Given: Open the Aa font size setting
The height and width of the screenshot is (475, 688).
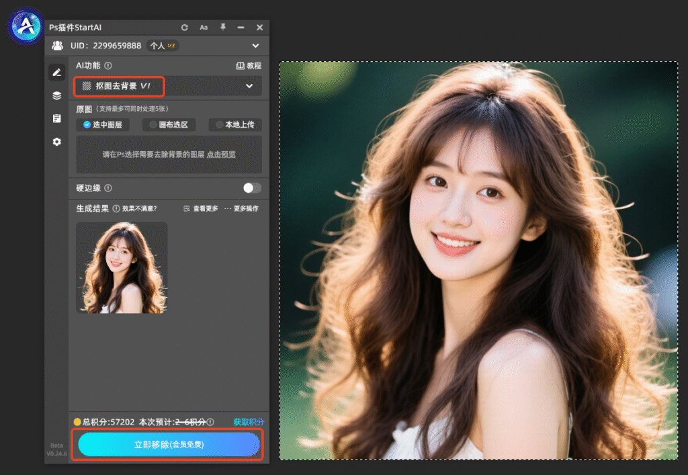Looking at the screenshot, I should (204, 28).
